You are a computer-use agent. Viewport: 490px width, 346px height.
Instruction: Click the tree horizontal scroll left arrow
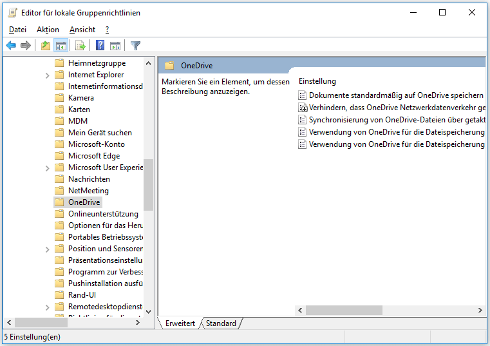[x=9, y=323]
